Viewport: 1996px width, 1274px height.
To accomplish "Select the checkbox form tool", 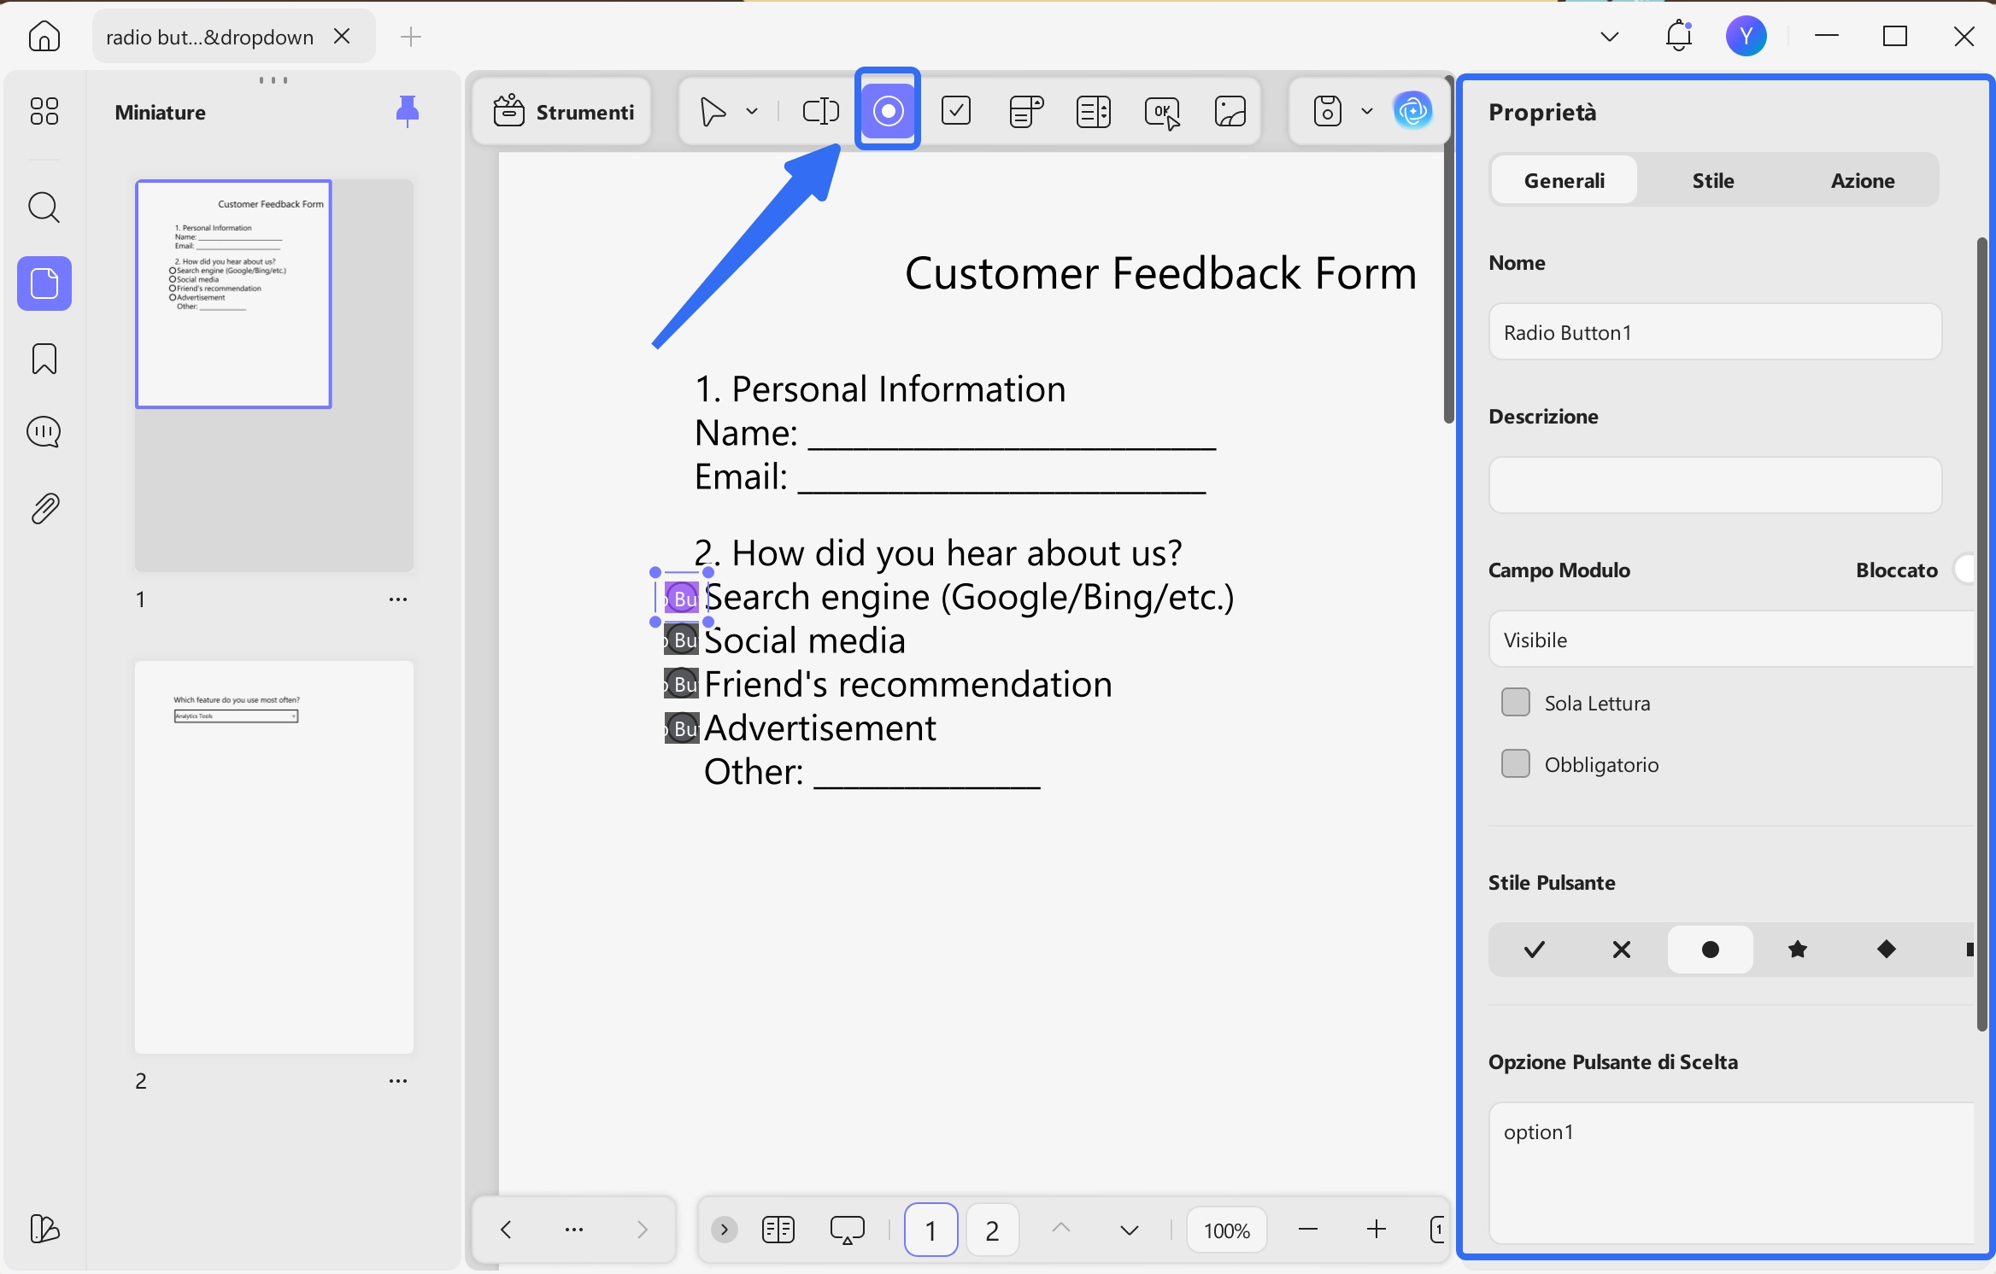I will [x=956, y=111].
